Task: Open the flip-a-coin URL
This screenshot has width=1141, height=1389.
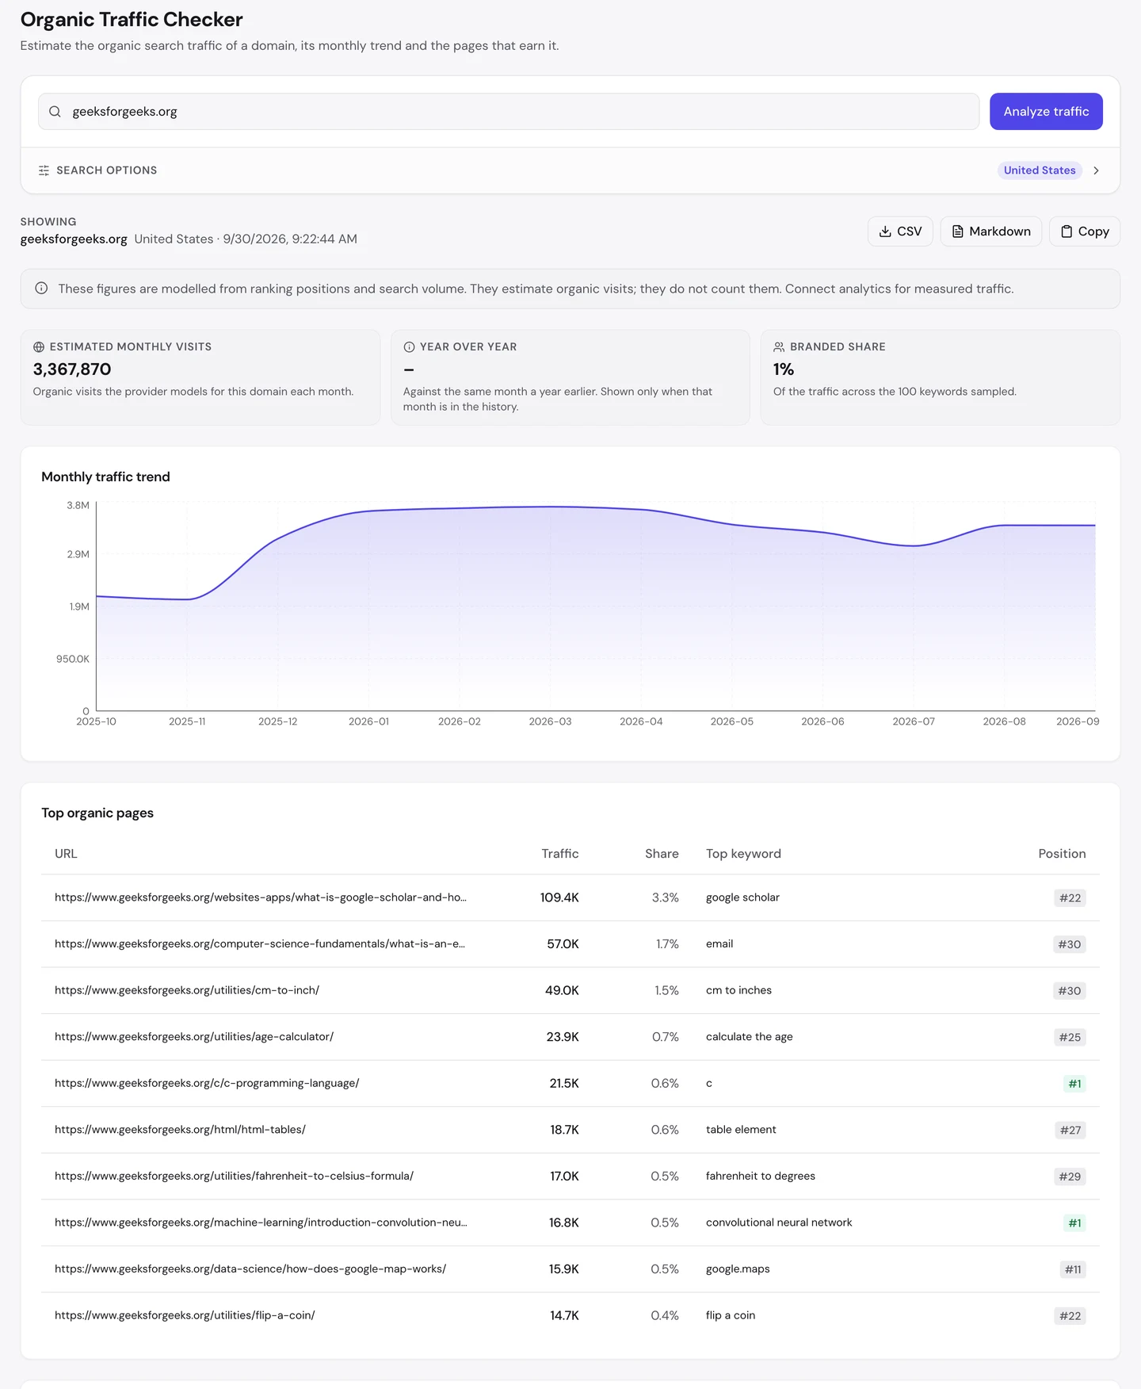Action: tap(185, 1315)
